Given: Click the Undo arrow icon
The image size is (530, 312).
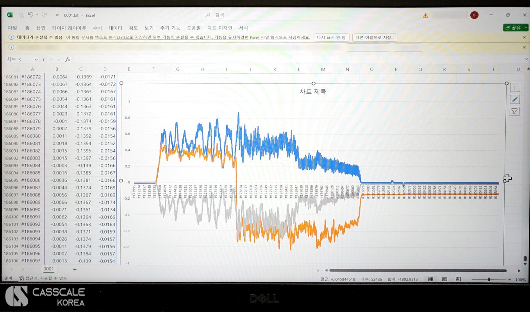Looking at the screenshot, I should pyautogui.click(x=30, y=15).
